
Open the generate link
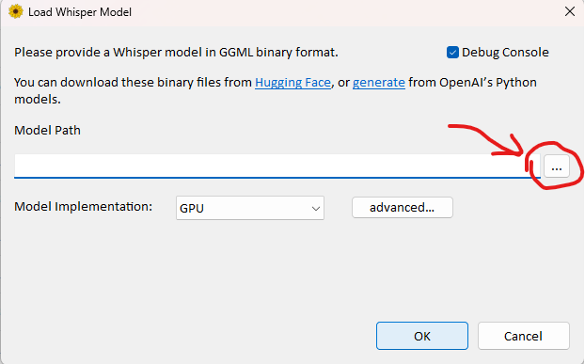379,83
